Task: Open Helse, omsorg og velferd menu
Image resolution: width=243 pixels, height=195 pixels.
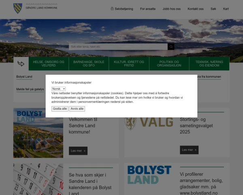Action: click(49, 63)
